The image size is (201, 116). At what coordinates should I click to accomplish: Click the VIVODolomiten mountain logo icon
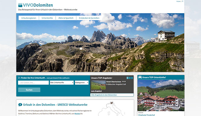20,5
